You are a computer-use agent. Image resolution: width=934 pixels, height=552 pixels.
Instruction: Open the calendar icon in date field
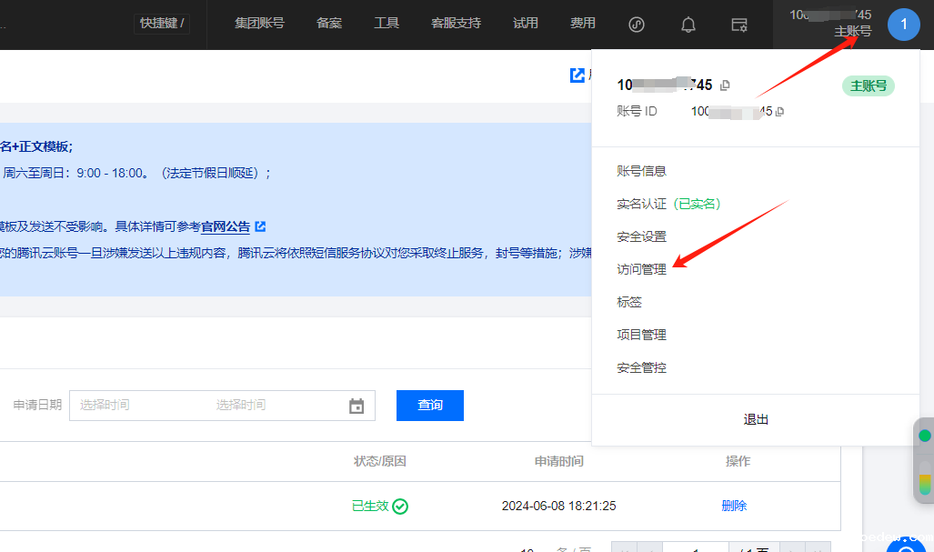(357, 406)
